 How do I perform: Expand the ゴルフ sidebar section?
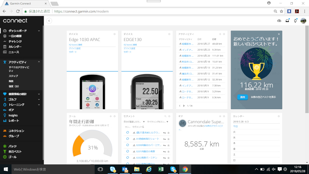click(x=39, y=99)
